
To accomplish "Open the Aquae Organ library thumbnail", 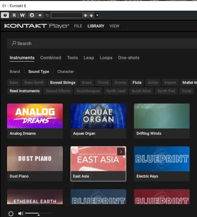I will (x=98, y=116).
